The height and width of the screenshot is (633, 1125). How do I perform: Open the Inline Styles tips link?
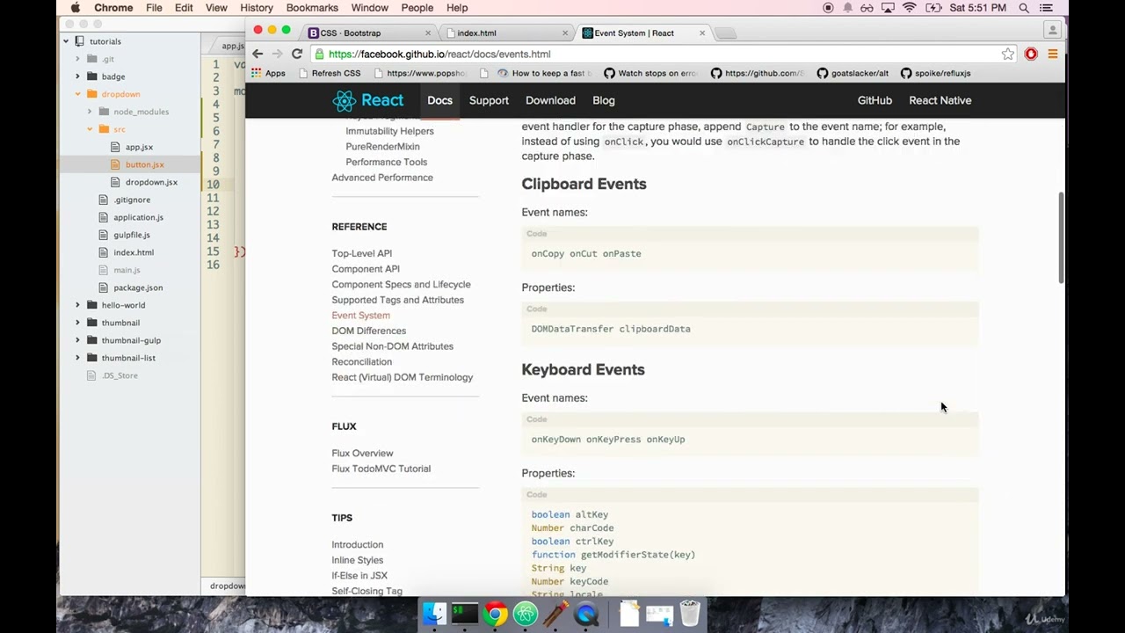click(357, 560)
